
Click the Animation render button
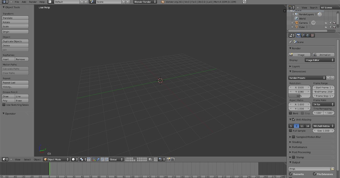pyautogui.click(x=323, y=55)
